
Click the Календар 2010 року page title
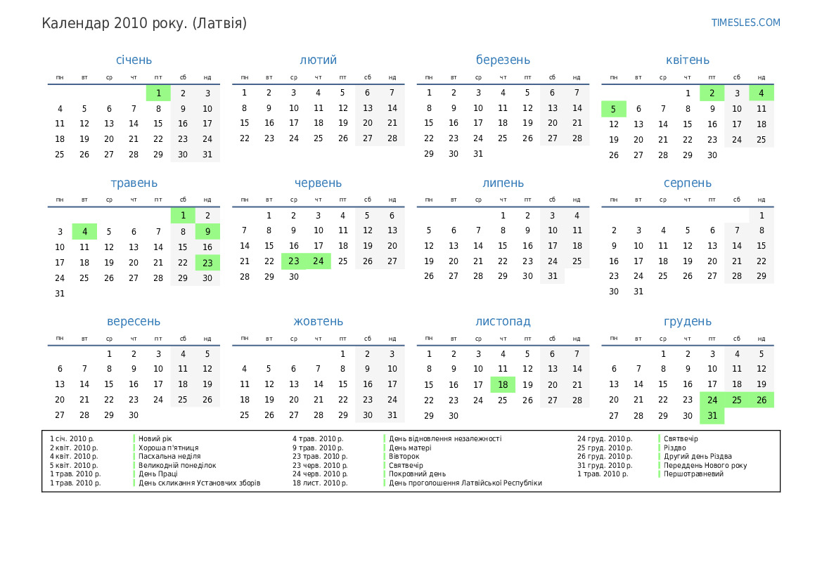[x=144, y=23]
